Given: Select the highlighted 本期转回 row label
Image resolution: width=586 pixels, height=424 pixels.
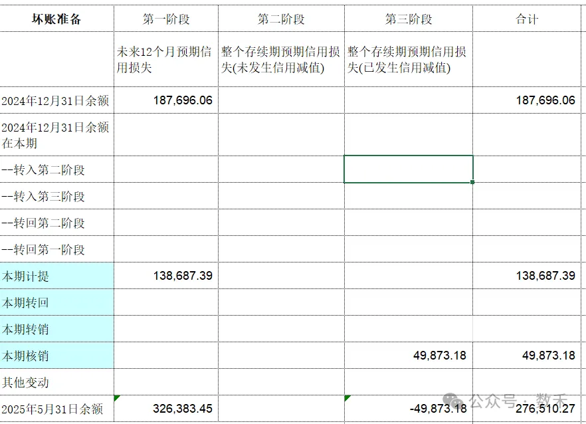Looking at the screenshot, I should (56, 302).
